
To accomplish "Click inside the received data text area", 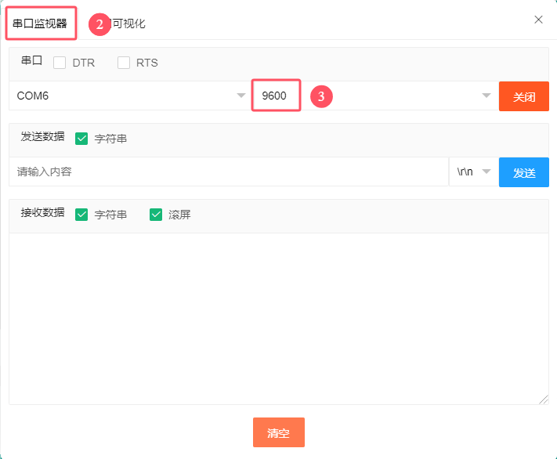I will pos(278,317).
